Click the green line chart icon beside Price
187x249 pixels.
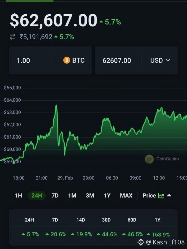pos(161,195)
